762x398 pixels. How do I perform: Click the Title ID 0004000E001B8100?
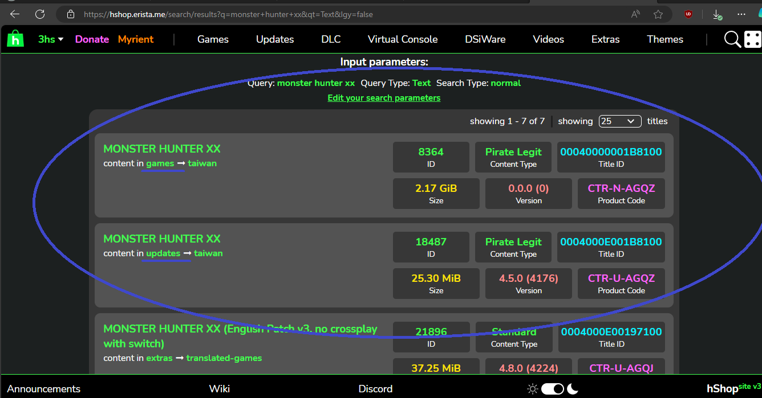tap(611, 242)
